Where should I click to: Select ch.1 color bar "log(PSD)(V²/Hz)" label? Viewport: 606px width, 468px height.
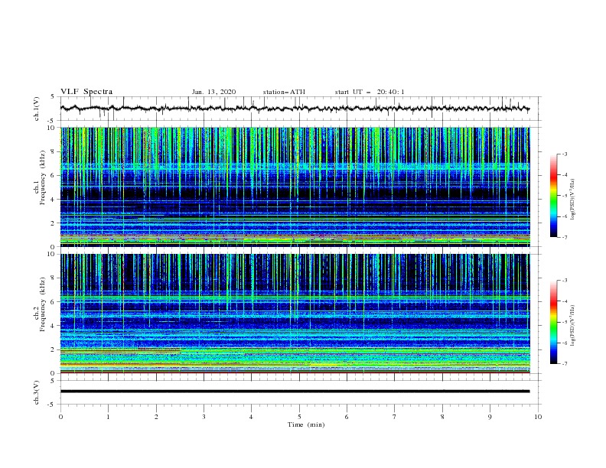point(573,200)
